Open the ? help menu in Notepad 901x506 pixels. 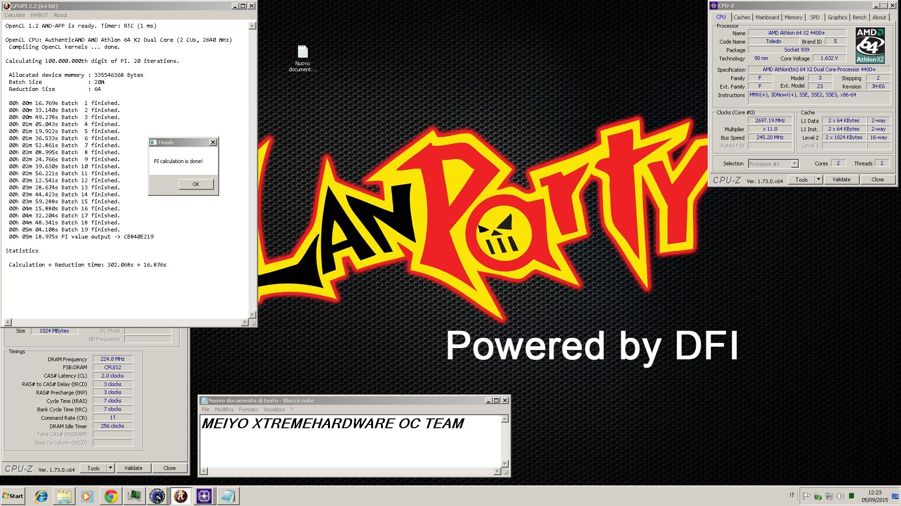291,409
